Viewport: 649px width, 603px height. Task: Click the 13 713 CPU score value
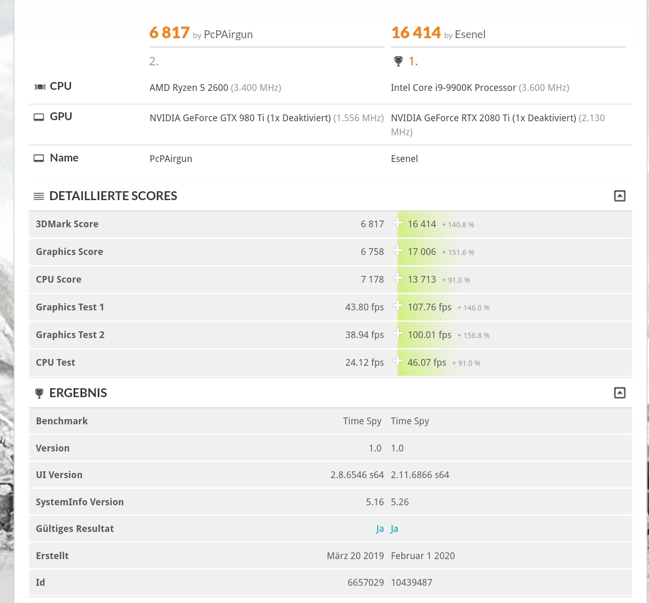click(422, 280)
